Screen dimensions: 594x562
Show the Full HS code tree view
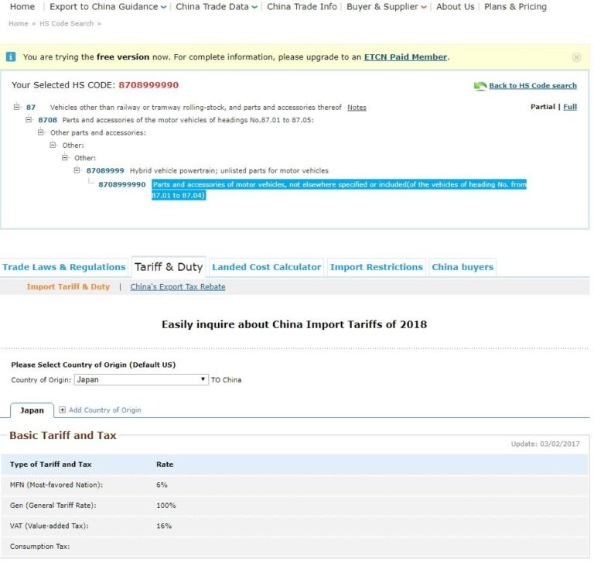tap(570, 107)
